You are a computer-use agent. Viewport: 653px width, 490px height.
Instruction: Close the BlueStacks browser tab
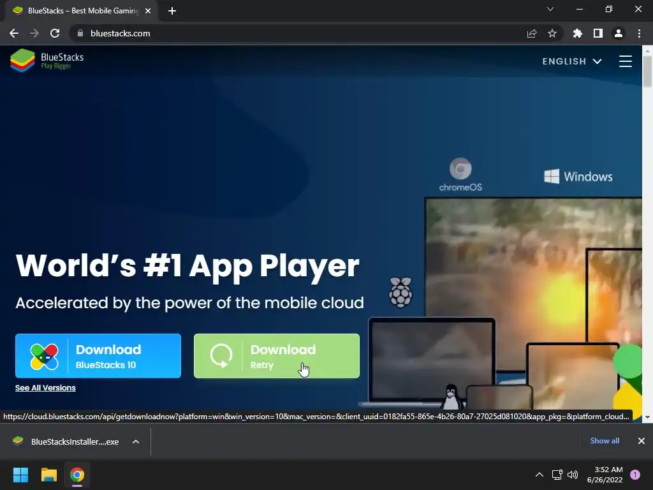[148, 11]
